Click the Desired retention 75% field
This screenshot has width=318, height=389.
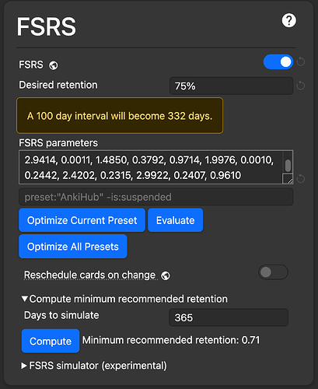point(231,86)
